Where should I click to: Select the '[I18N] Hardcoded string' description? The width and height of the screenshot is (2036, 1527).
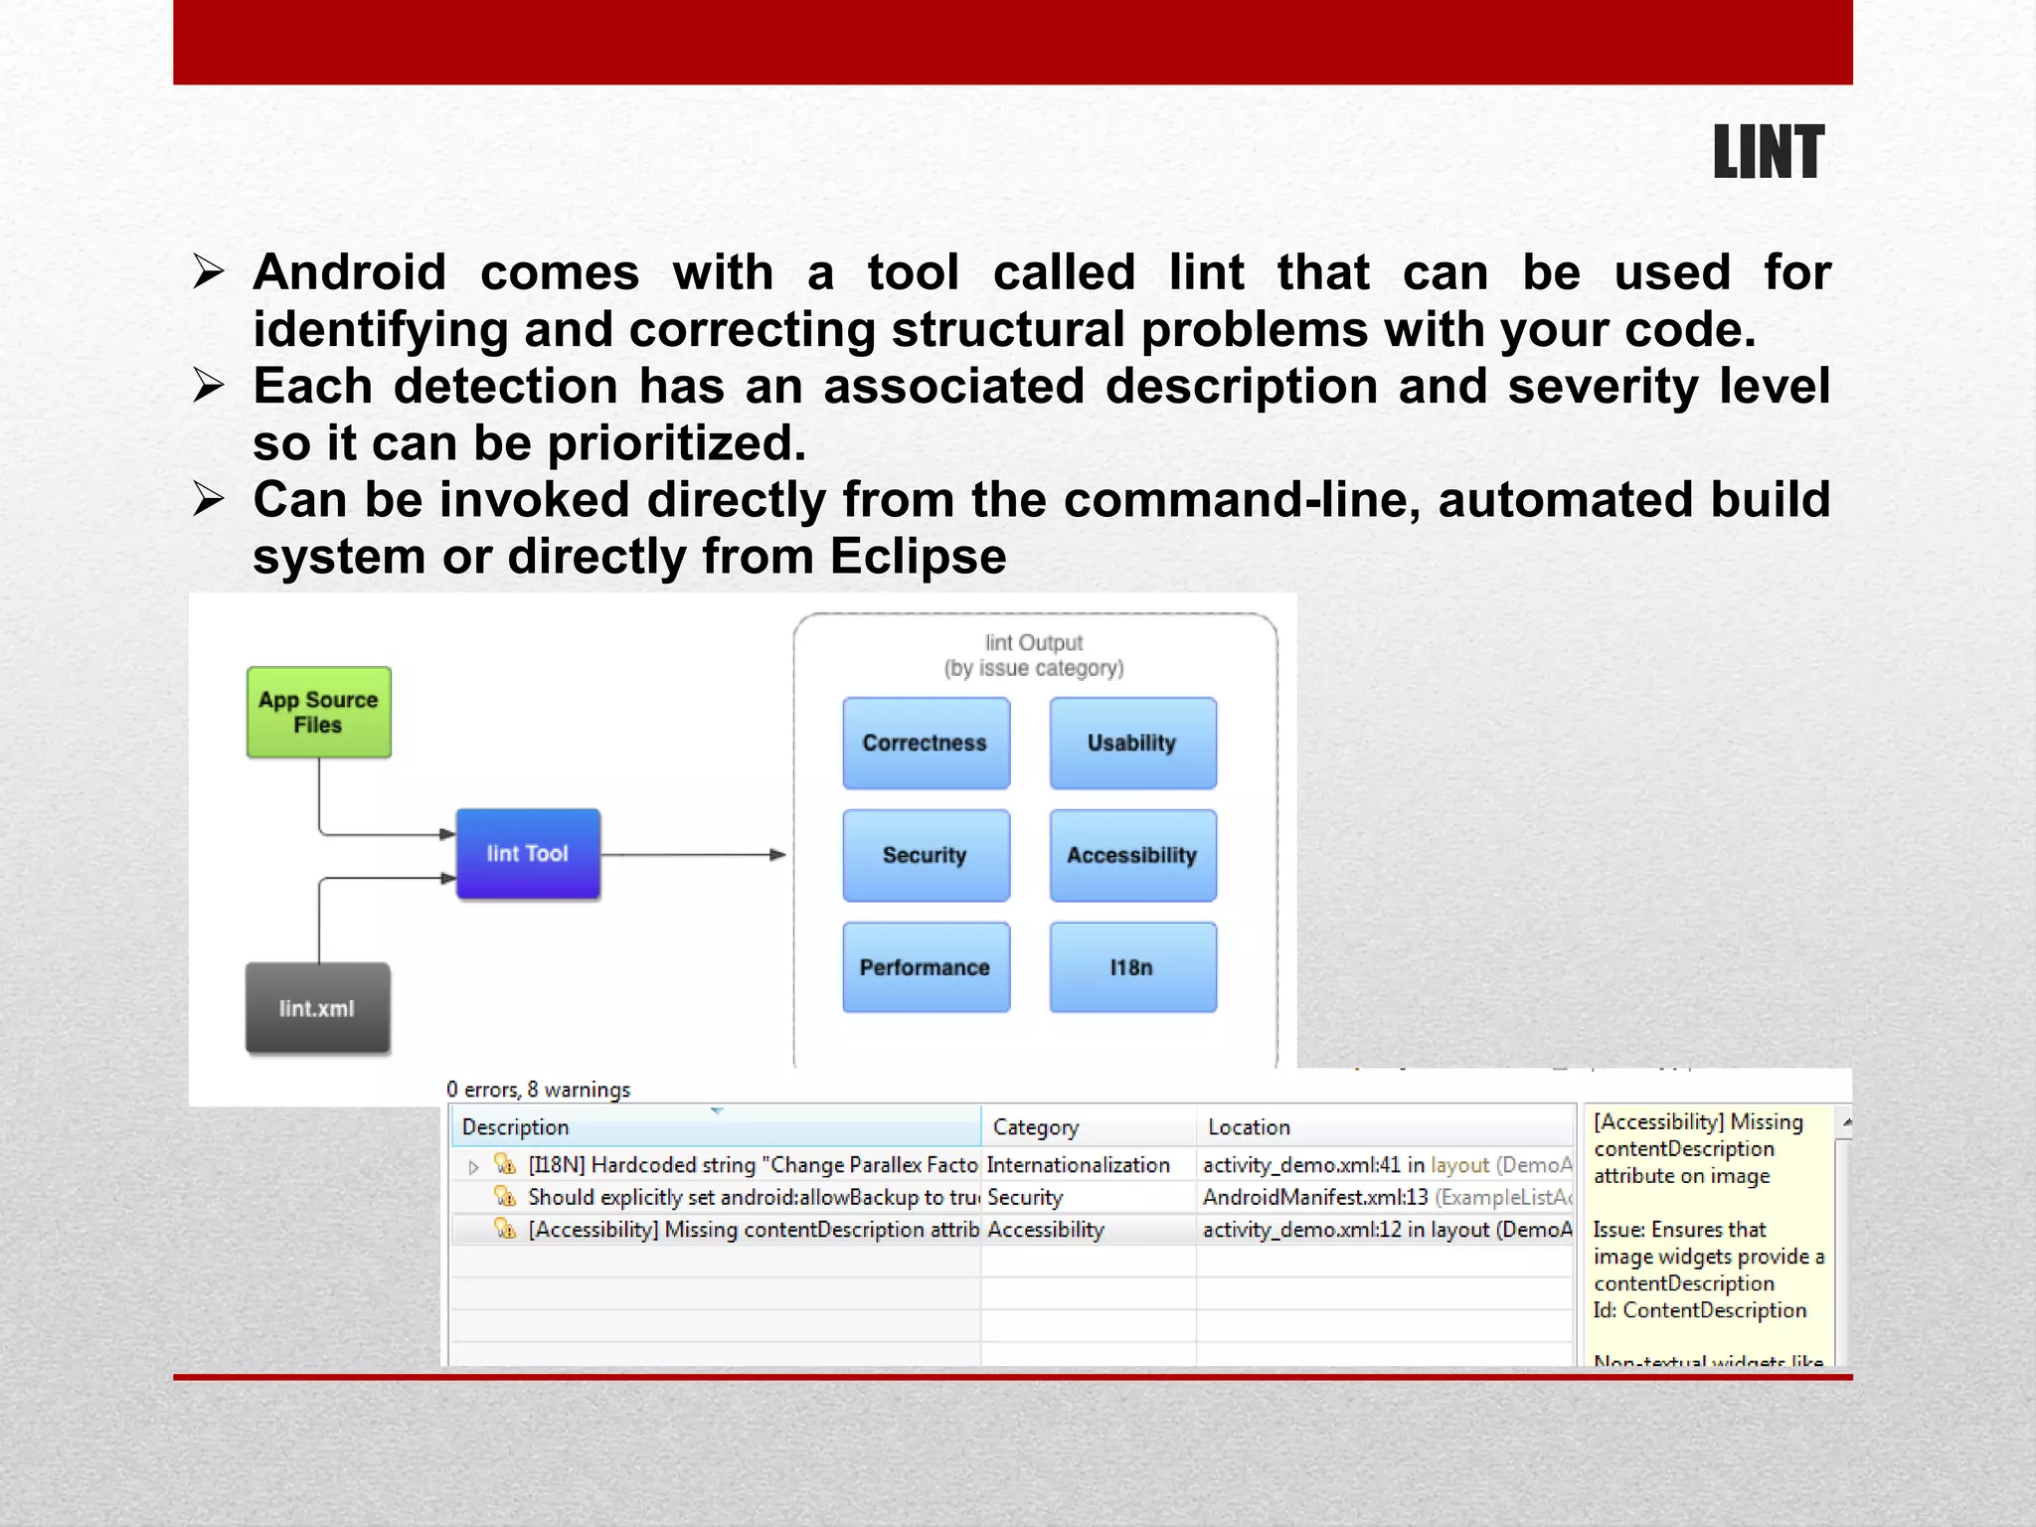[753, 1165]
